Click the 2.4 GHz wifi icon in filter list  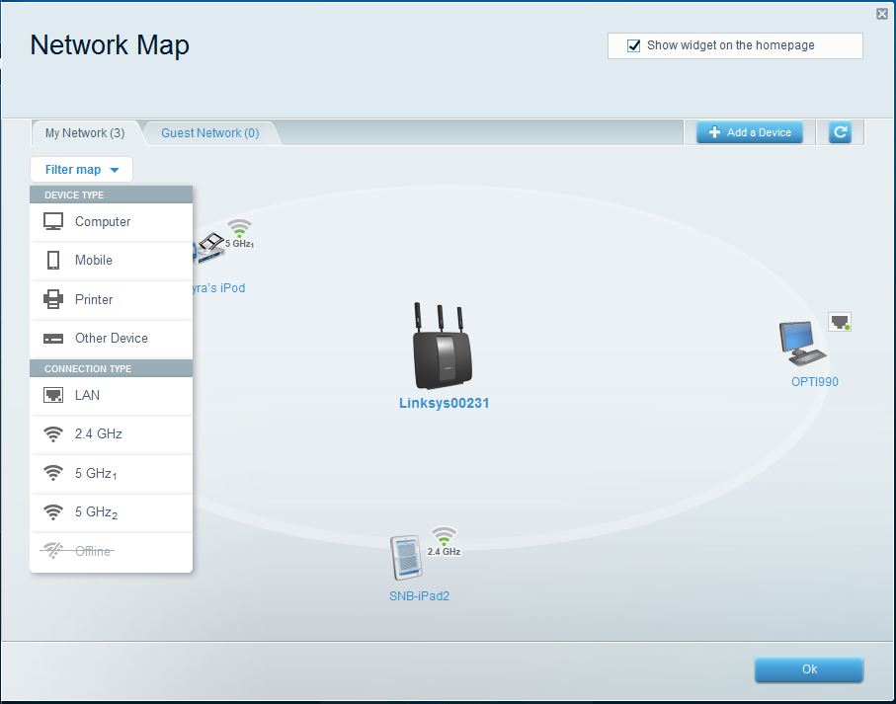coord(53,433)
